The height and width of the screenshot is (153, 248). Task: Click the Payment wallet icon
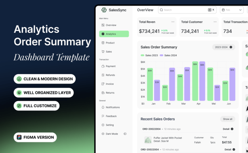(103, 66)
